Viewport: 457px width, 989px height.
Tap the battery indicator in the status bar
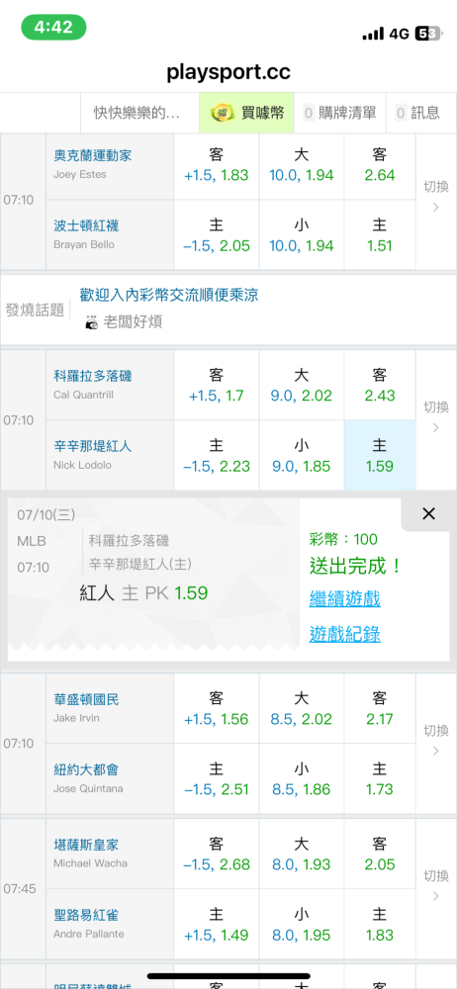pos(427,34)
